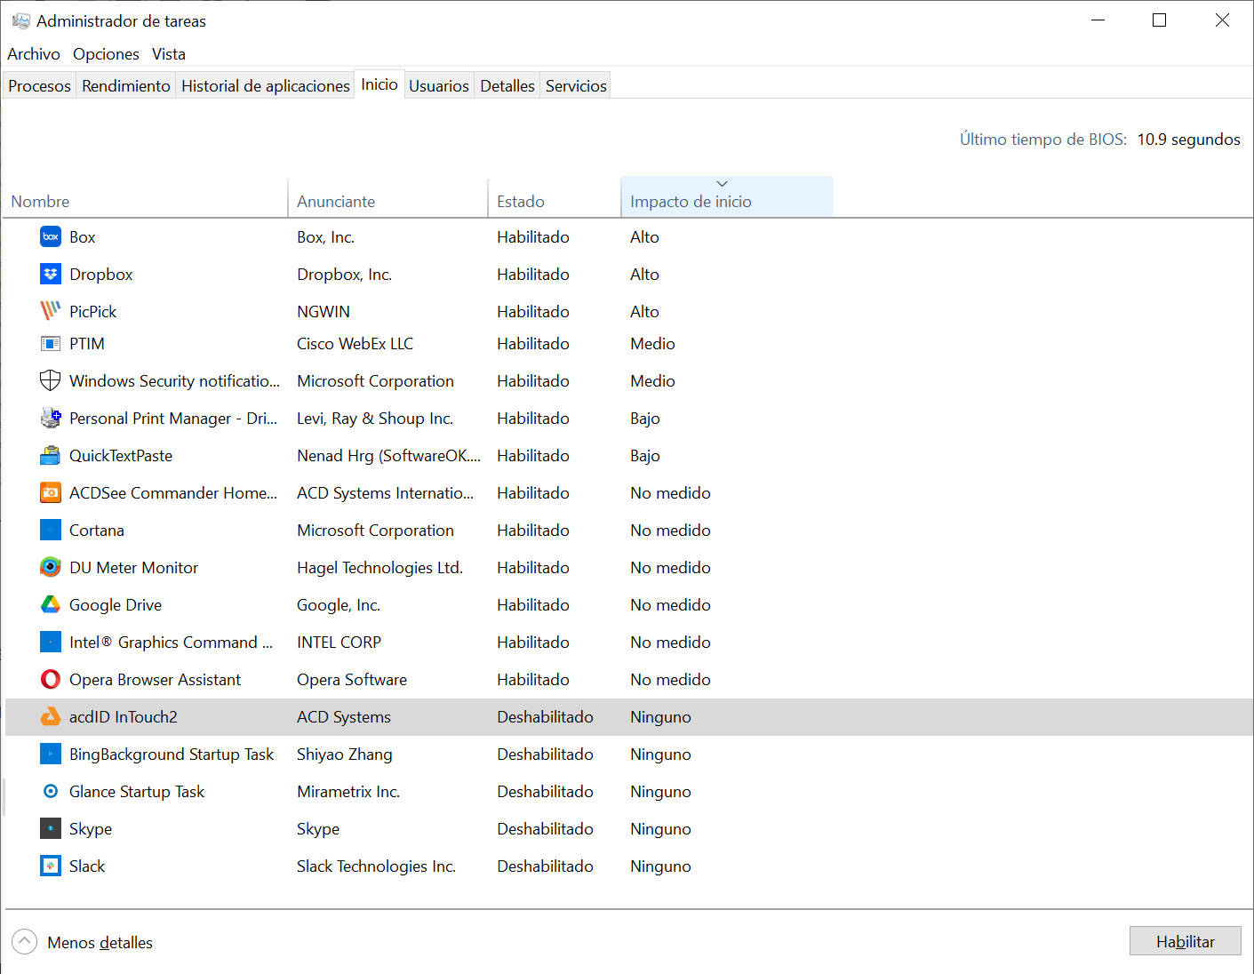Click the Opera Software publisher cell

[352, 680]
